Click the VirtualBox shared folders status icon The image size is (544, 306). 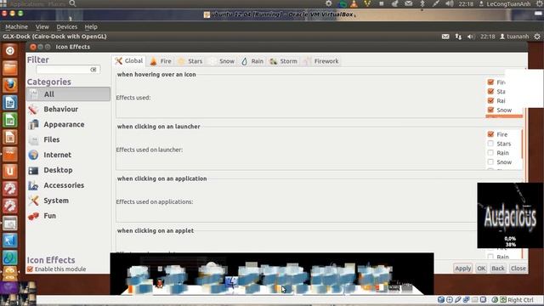point(474,300)
